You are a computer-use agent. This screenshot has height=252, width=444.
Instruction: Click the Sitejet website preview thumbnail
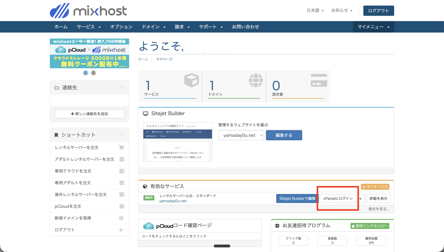tap(178, 142)
